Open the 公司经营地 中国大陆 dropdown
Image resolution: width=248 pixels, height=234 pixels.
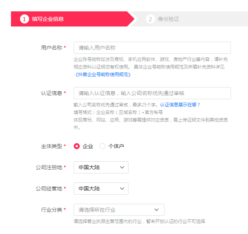click(x=101, y=189)
